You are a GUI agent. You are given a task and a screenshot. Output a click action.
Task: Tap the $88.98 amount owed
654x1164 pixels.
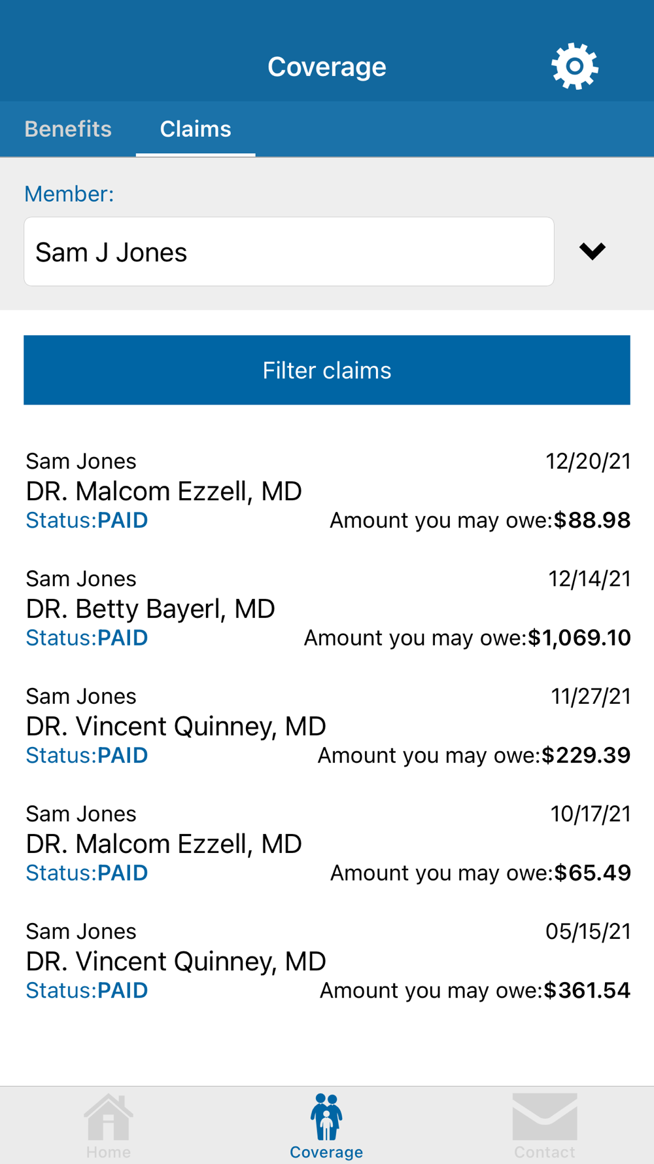click(592, 520)
